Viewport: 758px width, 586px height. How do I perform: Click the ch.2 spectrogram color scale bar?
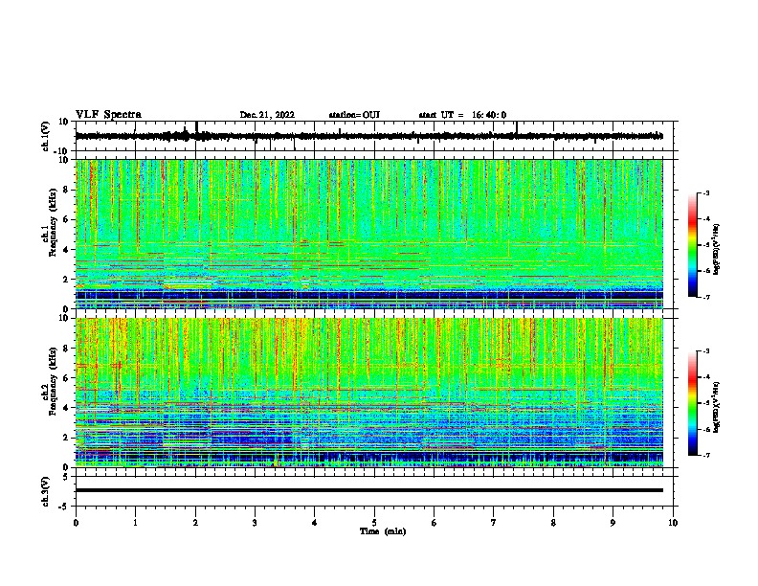pos(692,403)
